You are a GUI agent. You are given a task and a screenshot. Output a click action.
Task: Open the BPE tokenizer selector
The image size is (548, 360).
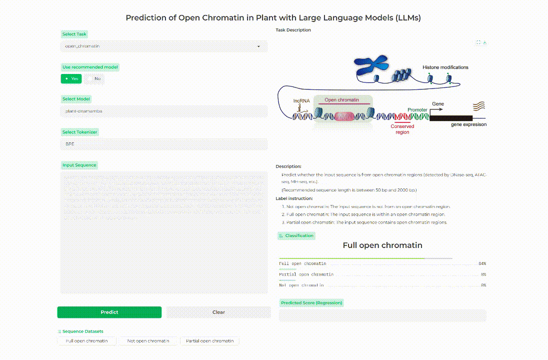coord(164,144)
